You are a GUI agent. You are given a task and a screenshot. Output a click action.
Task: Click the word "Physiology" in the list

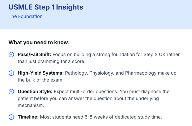101,73
